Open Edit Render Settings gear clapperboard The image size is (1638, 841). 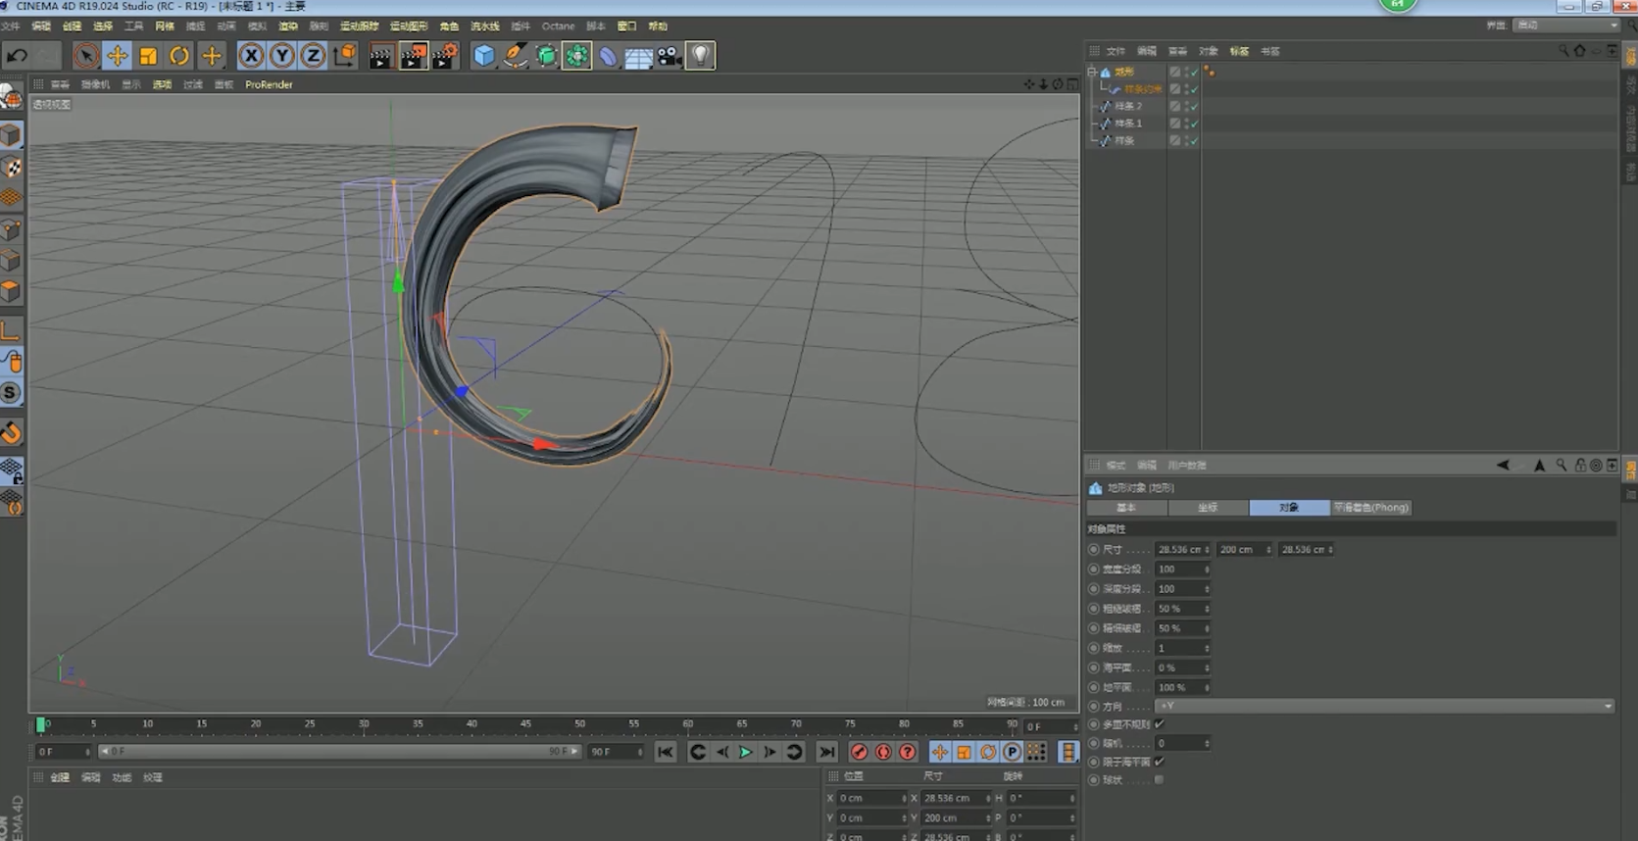(446, 56)
